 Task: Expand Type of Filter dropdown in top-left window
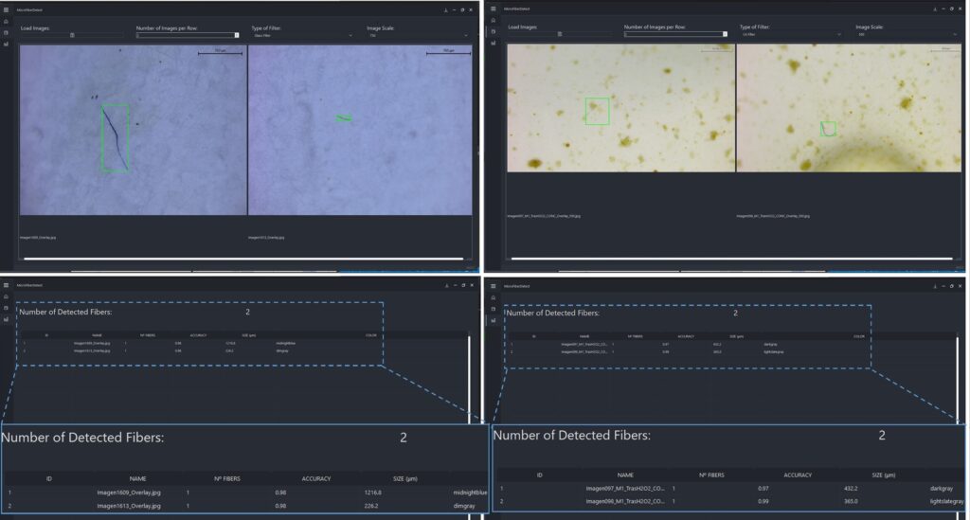click(301, 35)
